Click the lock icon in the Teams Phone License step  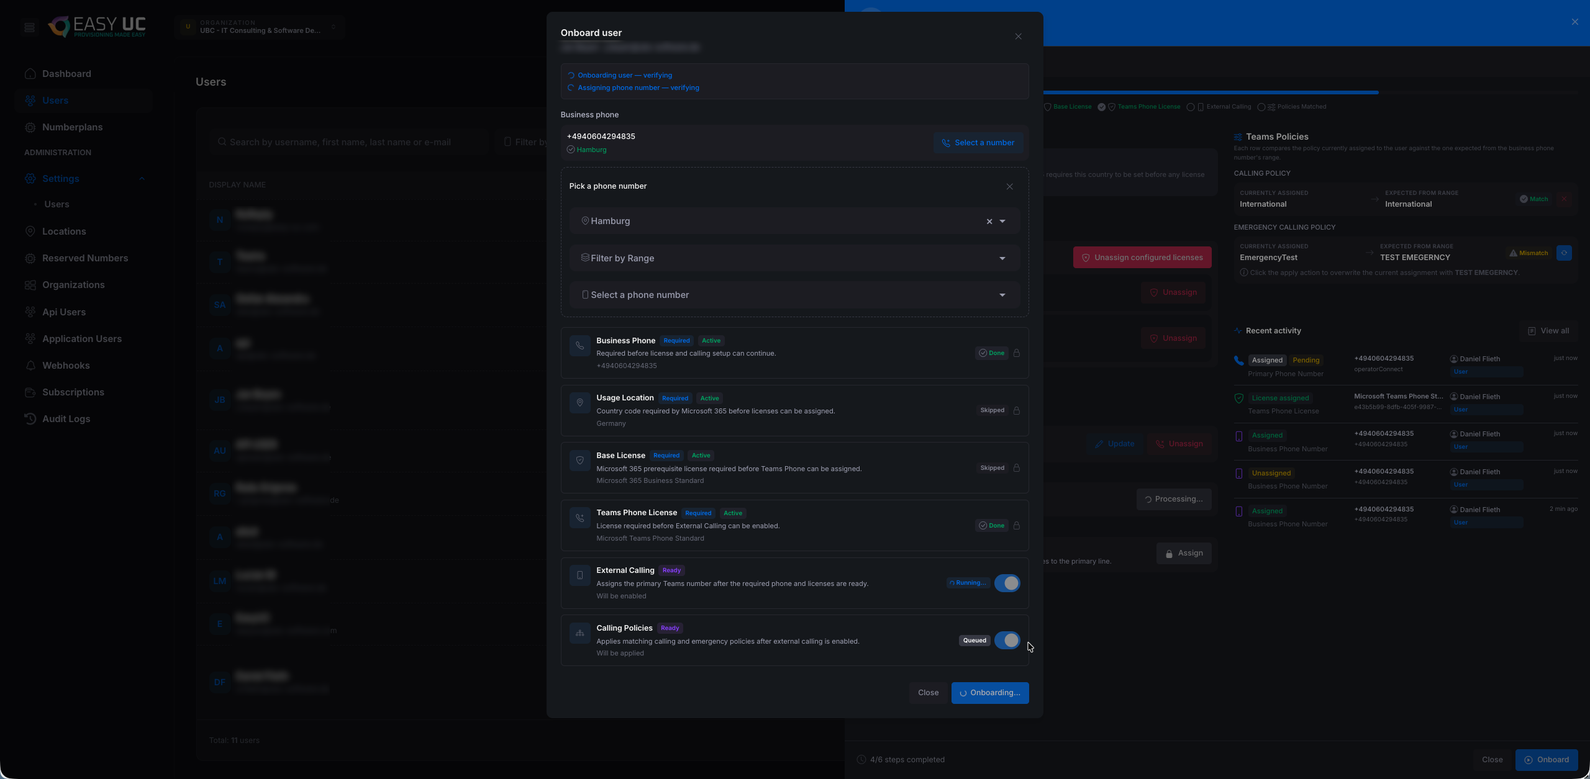(x=1017, y=526)
